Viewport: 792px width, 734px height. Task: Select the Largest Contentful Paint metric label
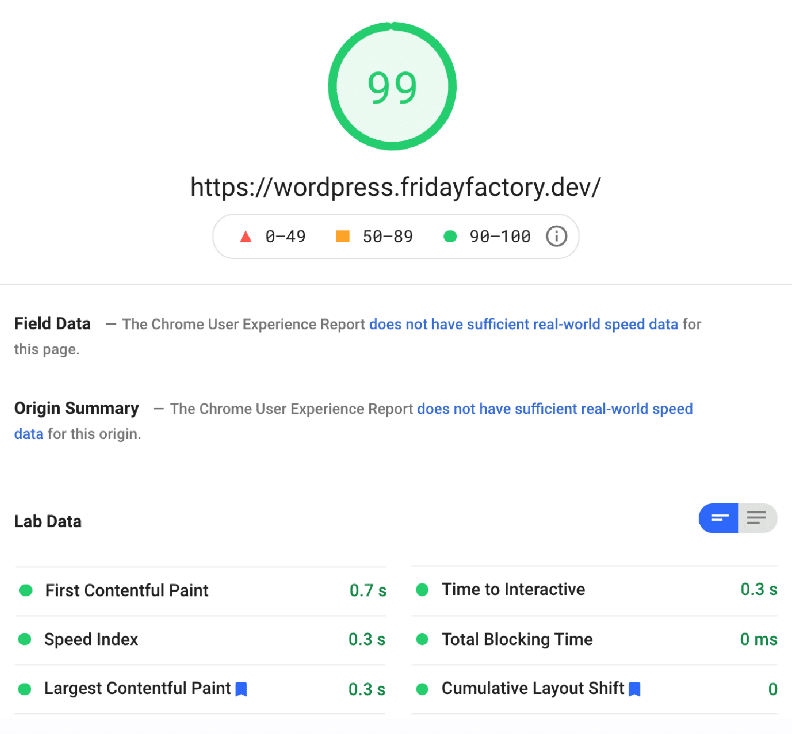pyautogui.click(x=137, y=689)
